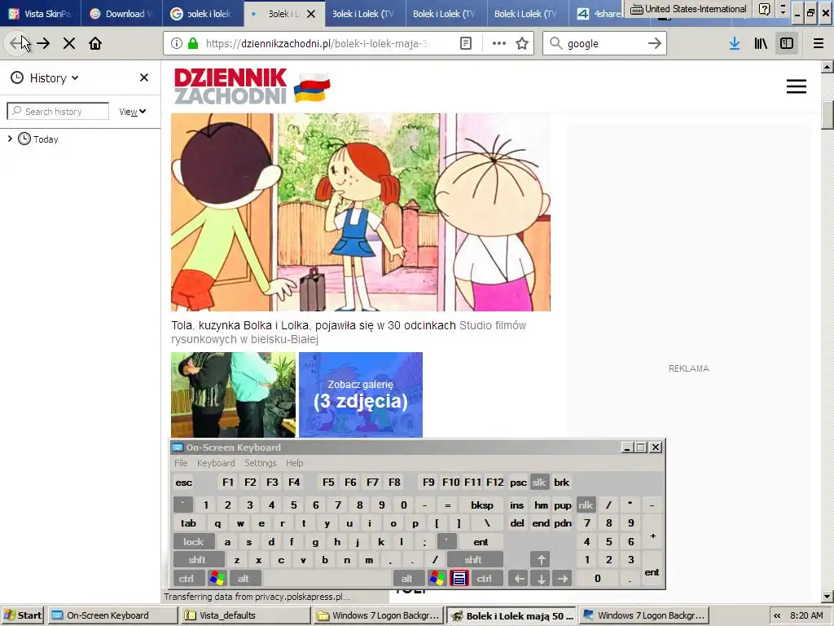Viewport: 834px width, 626px height.
Task: Open the main Tola cartoon image
Action: click(361, 212)
